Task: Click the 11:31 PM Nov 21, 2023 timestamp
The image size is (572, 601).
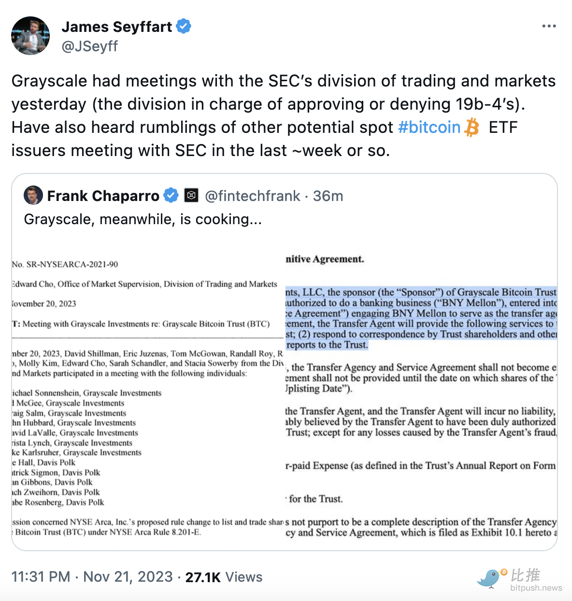Action: (x=92, y=577)
